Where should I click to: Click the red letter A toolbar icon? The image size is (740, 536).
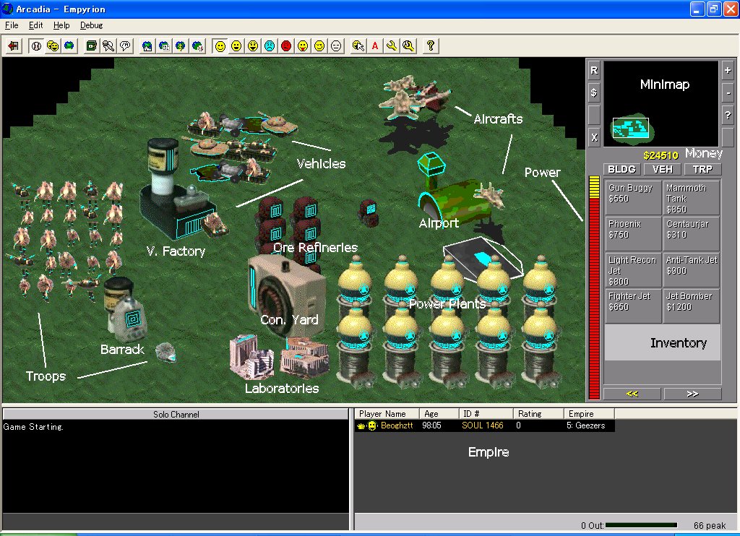375,46
